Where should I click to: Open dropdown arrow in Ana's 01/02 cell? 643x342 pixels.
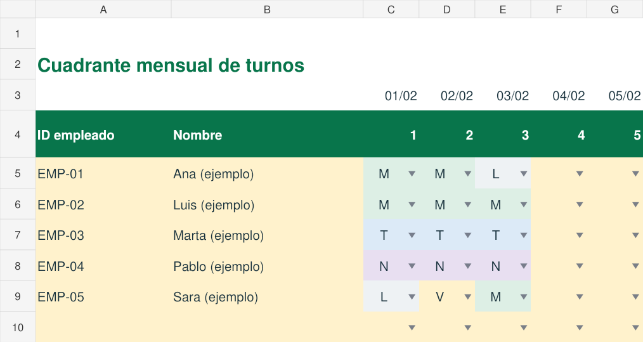pos(412,174)
